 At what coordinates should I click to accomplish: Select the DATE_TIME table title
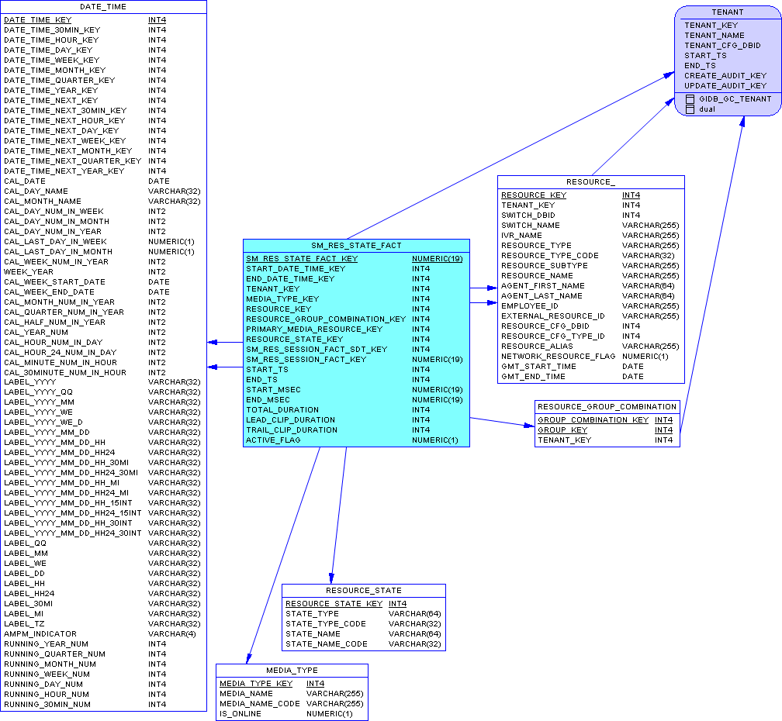(103, 7)
